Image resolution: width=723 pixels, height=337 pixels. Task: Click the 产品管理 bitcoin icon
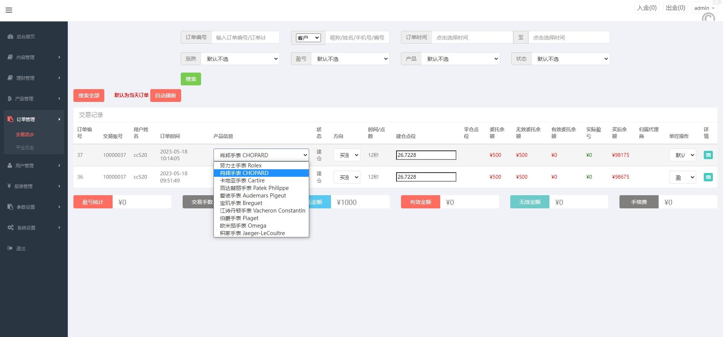coord(9,99)
